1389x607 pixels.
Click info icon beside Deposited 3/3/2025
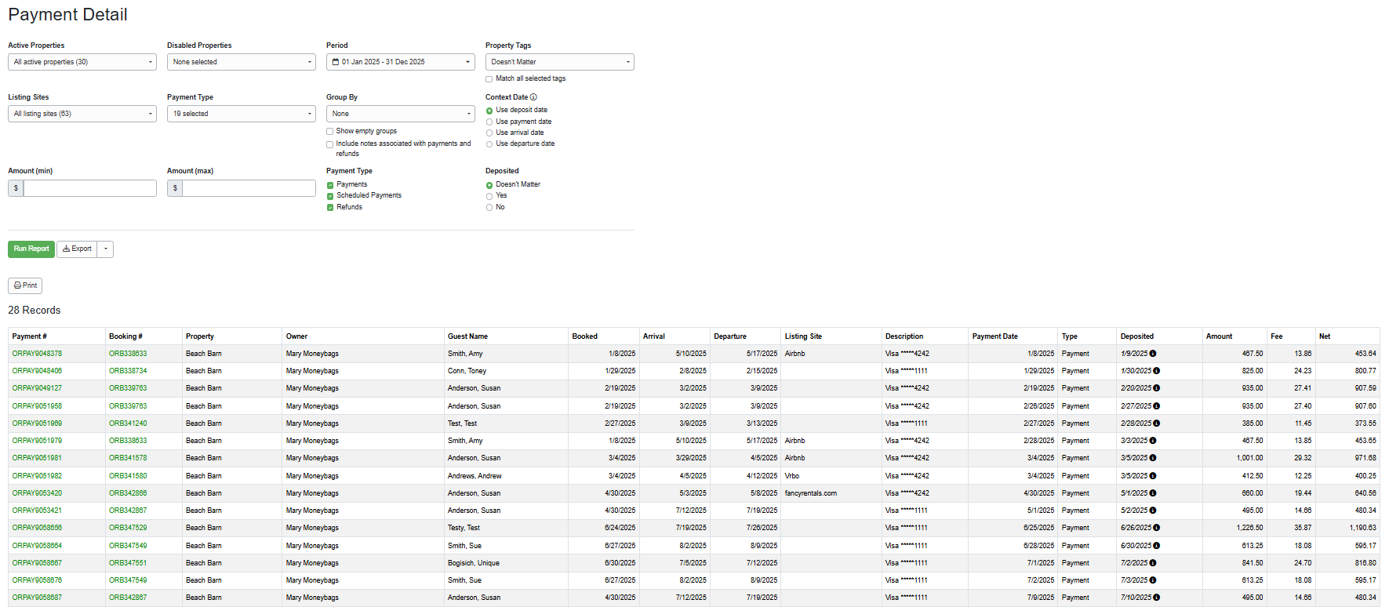click(x=1153, y=441)
